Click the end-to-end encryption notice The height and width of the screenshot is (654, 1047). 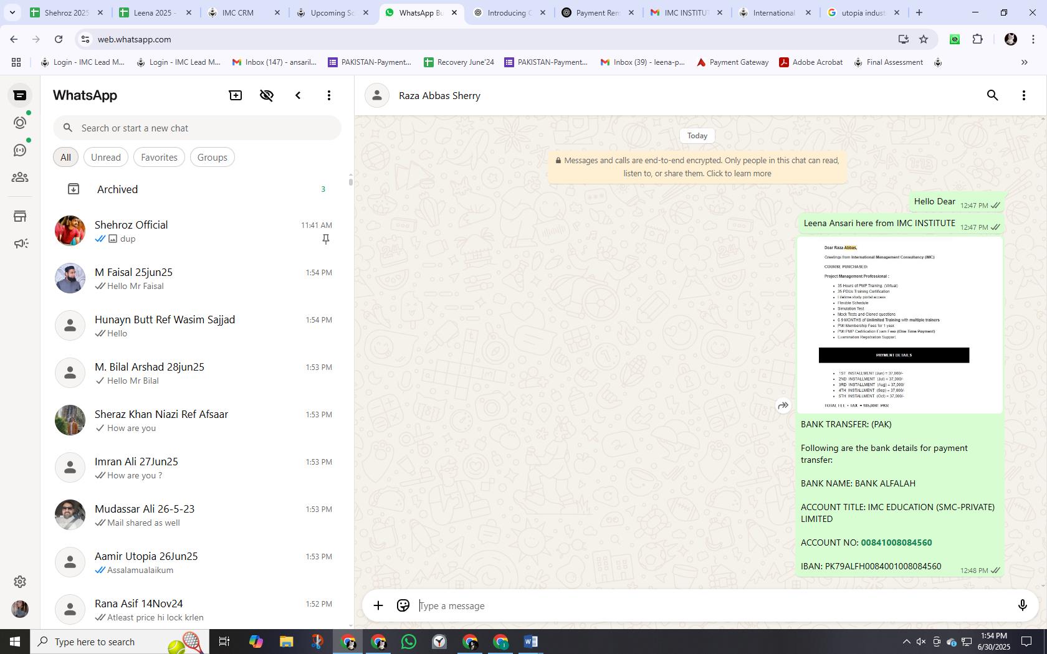[697, 167]
